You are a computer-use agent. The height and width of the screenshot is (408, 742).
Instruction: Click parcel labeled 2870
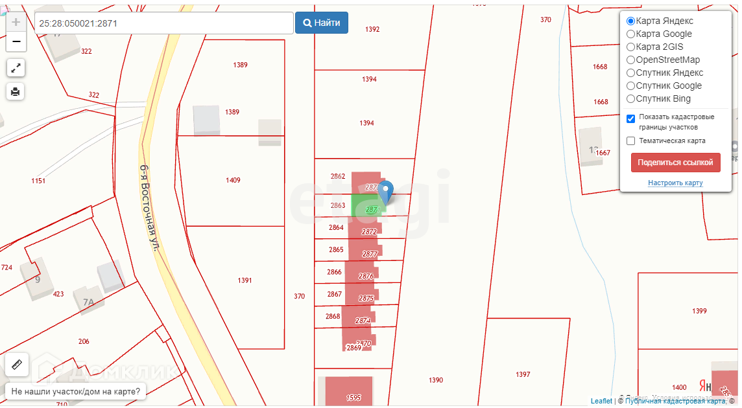(x=363, y=343)
